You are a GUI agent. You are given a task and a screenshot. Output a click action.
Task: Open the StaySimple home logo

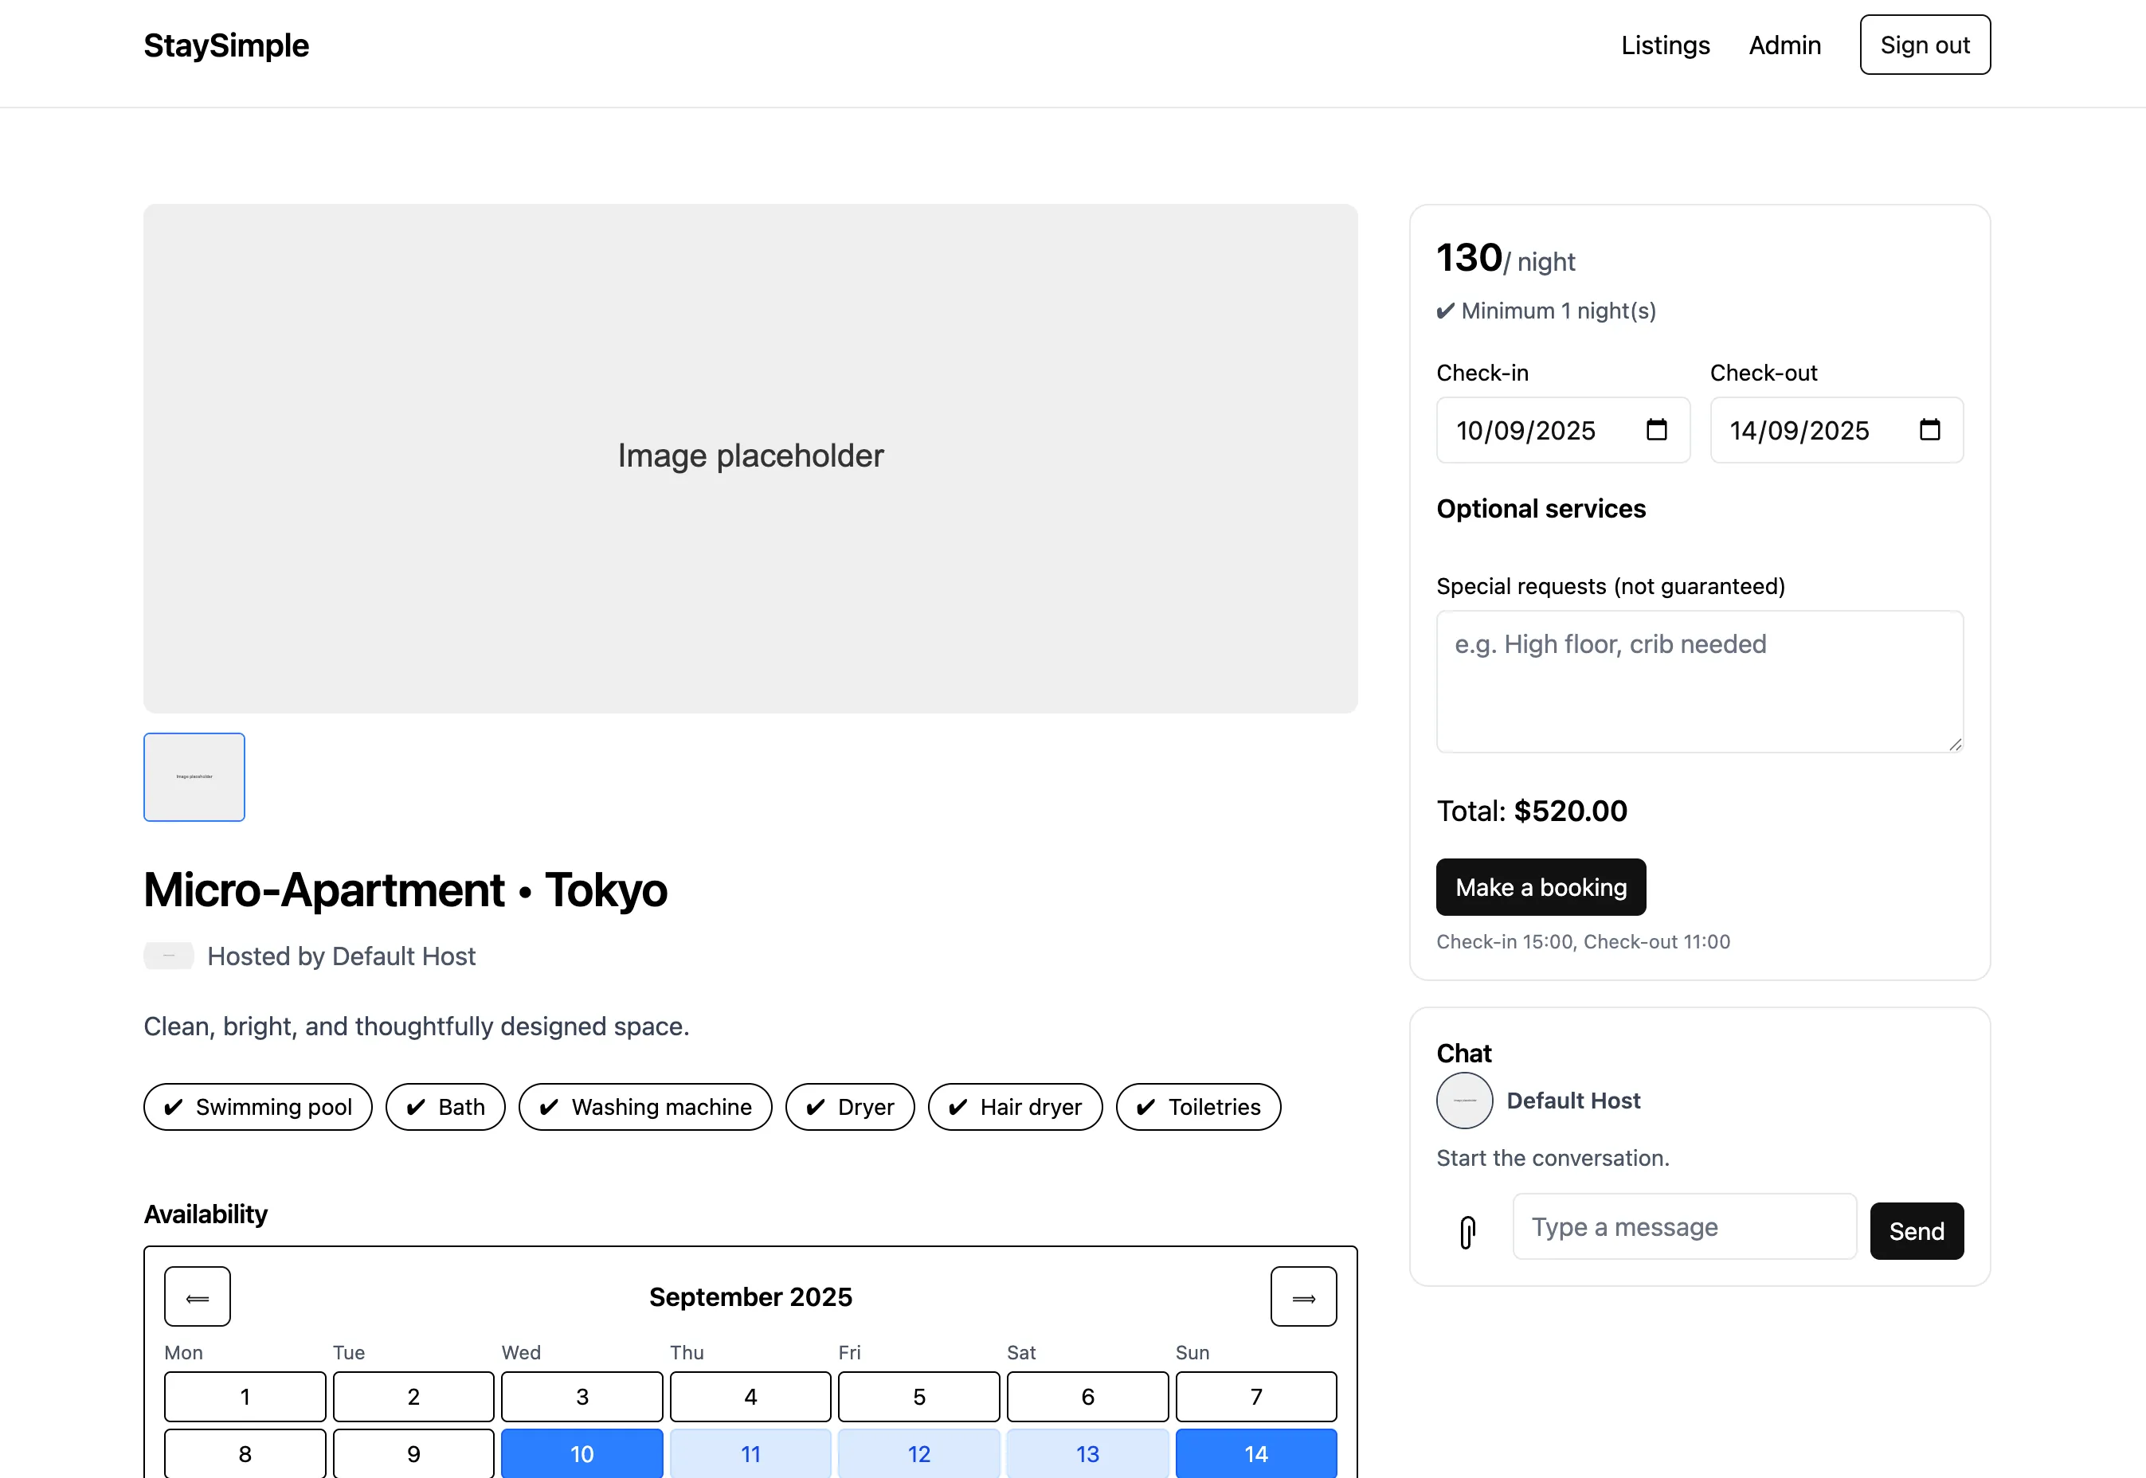click(x=226, y=45)
